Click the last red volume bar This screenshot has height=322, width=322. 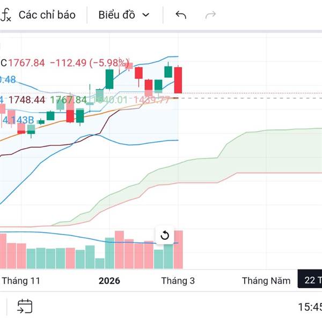pos(178,250)
